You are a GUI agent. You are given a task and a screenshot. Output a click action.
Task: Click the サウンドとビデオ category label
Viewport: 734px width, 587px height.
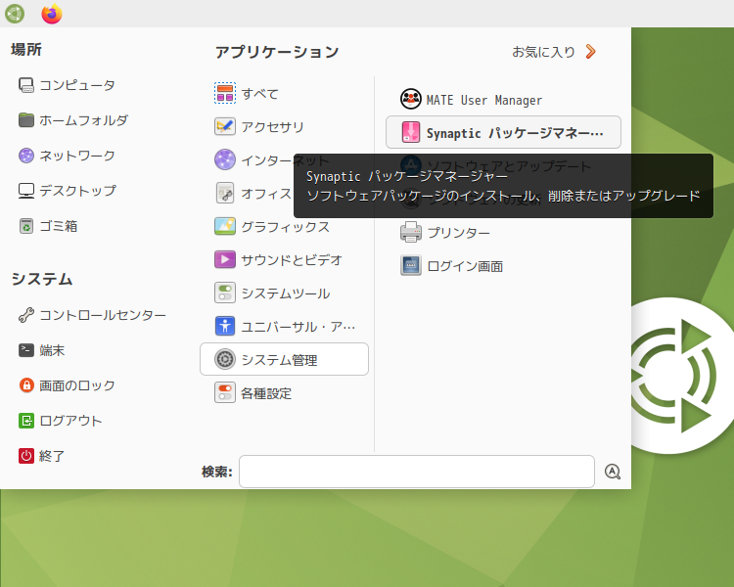[292, 260]
